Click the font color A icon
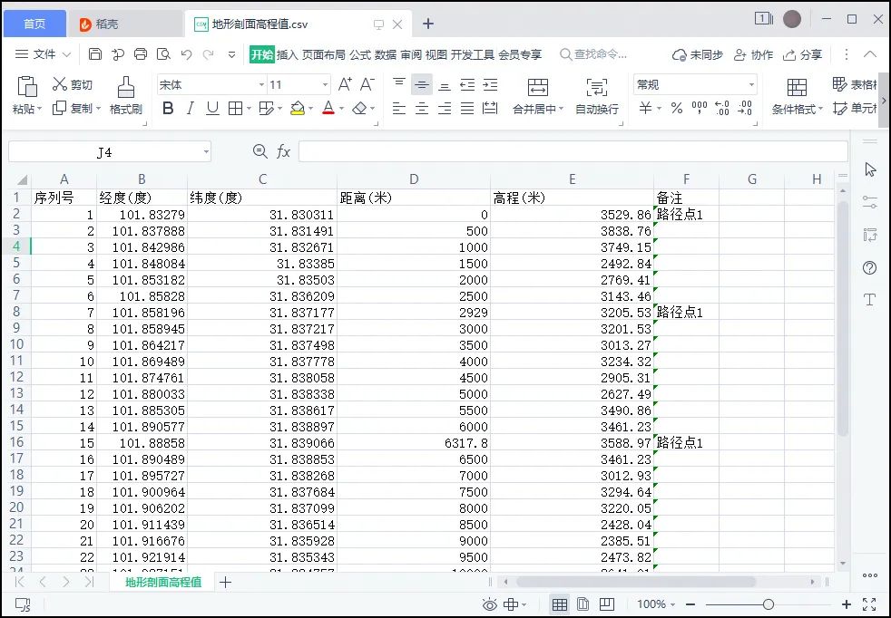This screenshot has height=618, width=891. (x=328, y=108)
